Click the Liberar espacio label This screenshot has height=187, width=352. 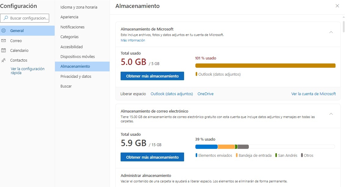[x=133, y=94]
